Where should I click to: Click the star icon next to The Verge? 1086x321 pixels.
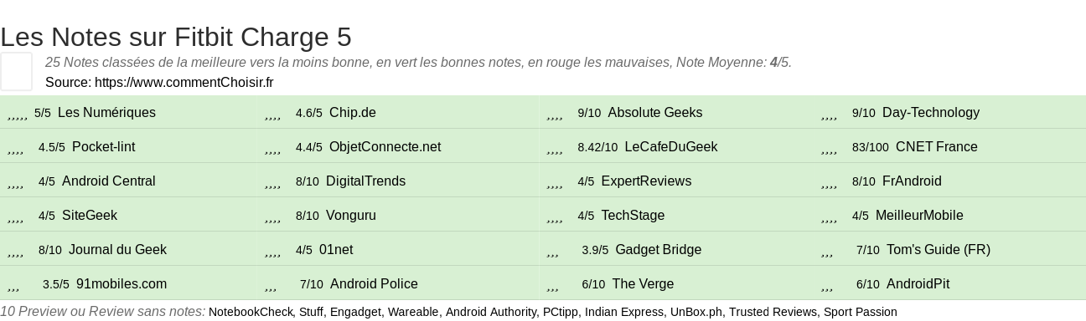552,284
